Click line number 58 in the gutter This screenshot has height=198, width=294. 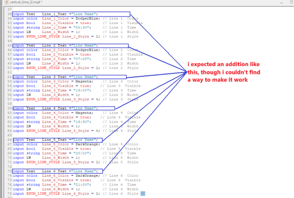pyautogui.click(x=9, y=104)
